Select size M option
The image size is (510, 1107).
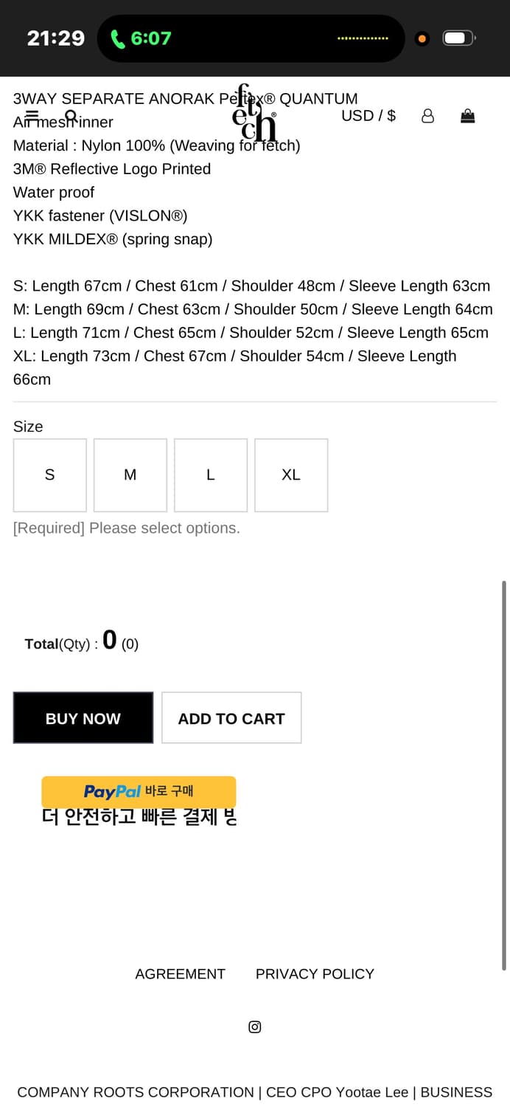pos(130,475)
